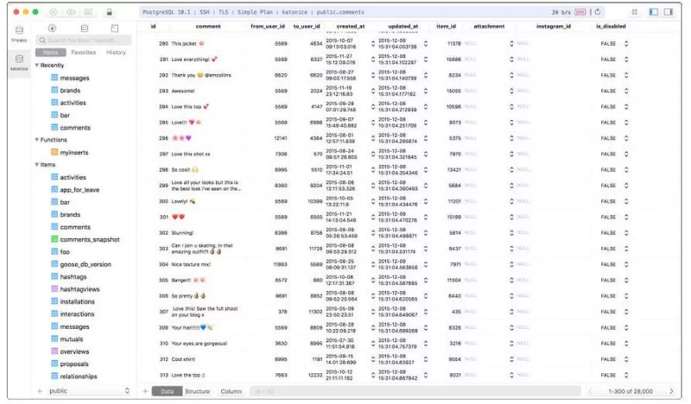Click the comment column header
Viewport: 691px width, 404px height.
[208, 26]
